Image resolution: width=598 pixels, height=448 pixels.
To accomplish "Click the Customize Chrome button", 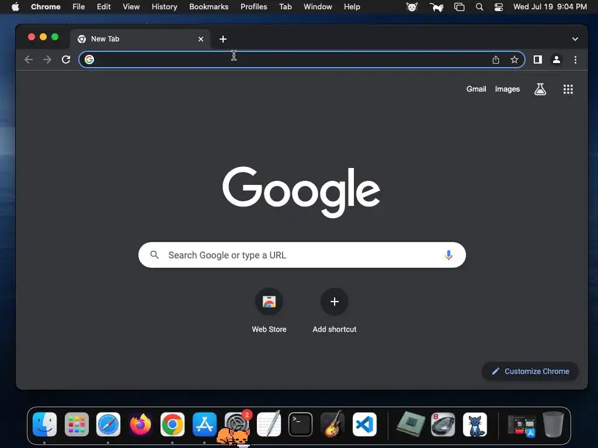I will (530, 371).
